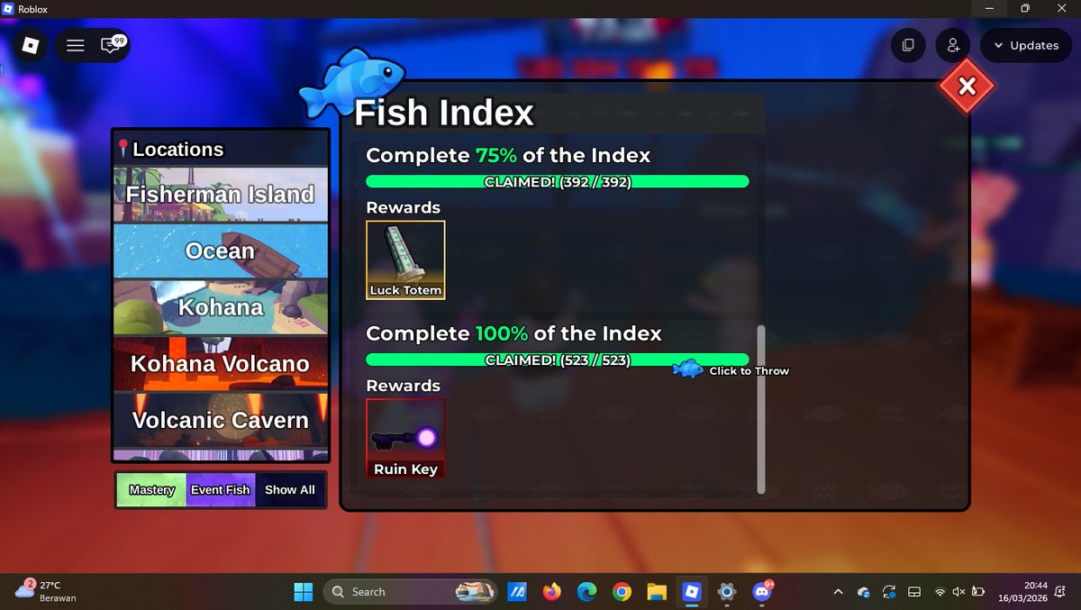Click the Fish Index title

coord(444,114)
